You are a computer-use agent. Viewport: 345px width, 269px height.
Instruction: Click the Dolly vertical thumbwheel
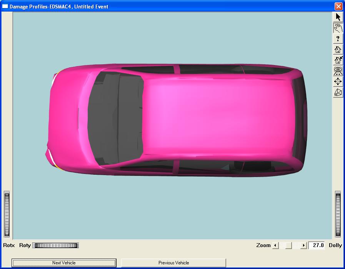click(338, 214)
